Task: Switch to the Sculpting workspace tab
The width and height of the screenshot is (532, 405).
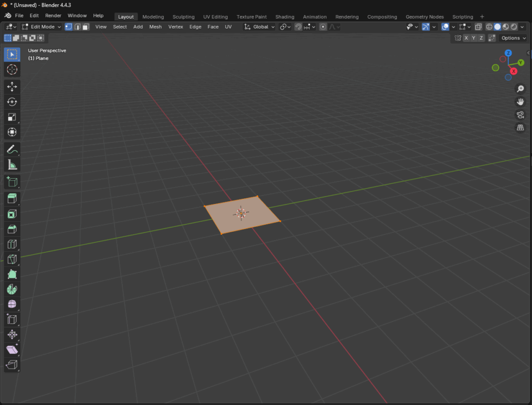Action: 183,17
